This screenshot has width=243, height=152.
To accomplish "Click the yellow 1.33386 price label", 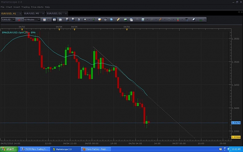I will click(236, 137).
